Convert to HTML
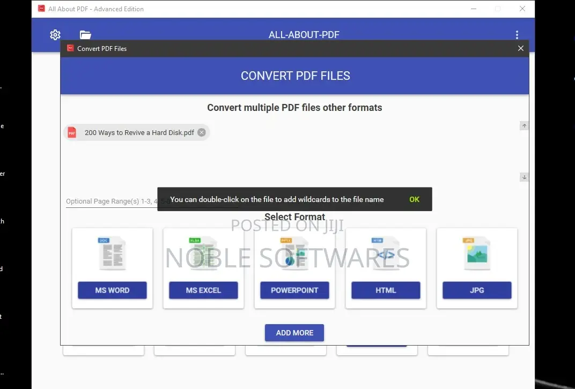Screen dimensions: 575x389 point(386,290)
